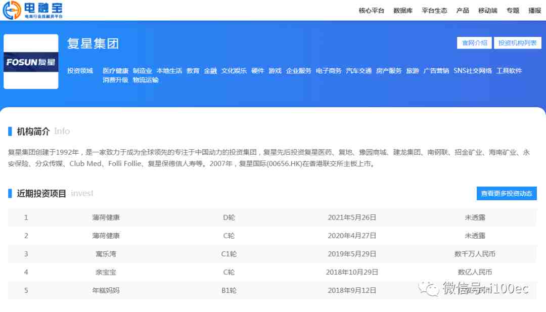Select the 教育 investment field
546x312 pixels.
pyautogui.click(x=193, y=71)
